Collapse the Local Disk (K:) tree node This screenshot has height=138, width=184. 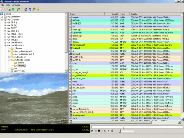pos(5,45)
